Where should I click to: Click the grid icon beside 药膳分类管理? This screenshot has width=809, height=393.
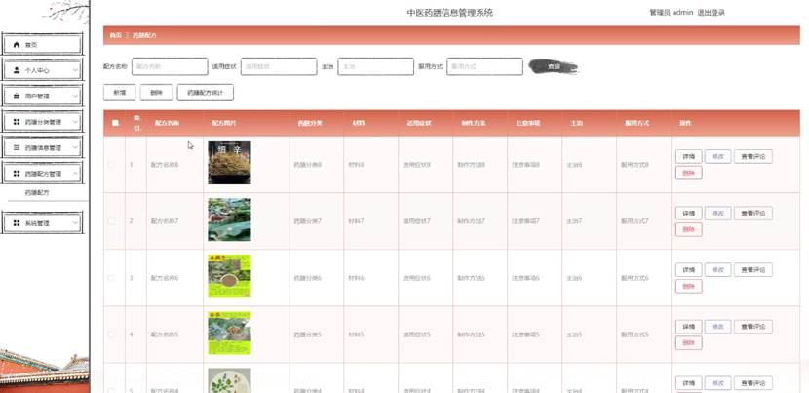coord(17,122)
